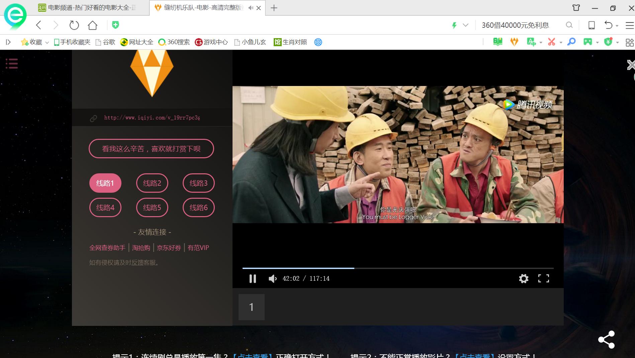The height and width of the screenshot is (358, 635).
Task: Pause the video playback
Action: [x=253, y=278]
